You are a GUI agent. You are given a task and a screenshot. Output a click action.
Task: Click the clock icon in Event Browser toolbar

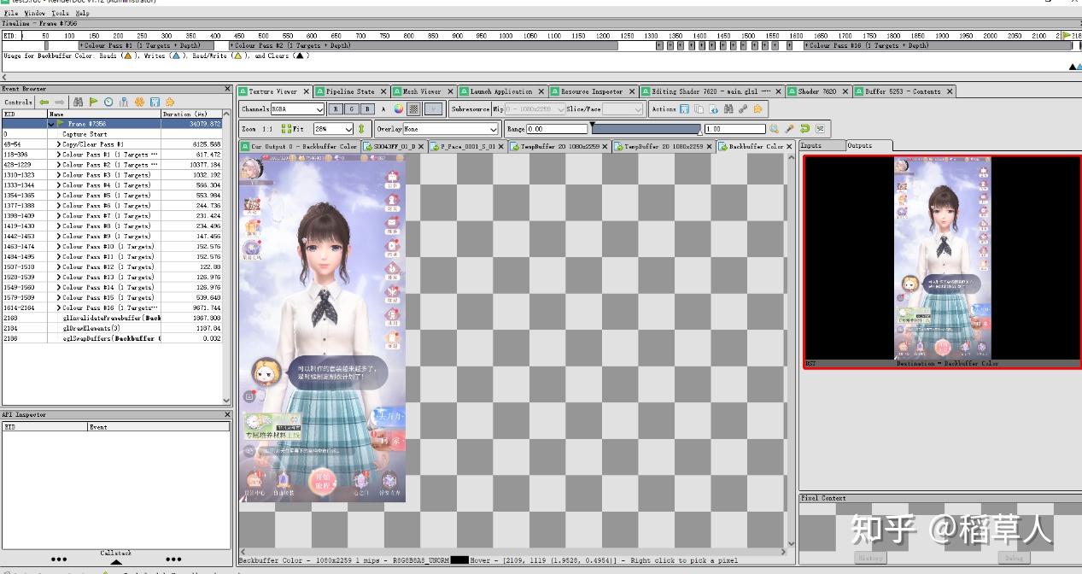coord(108,102)
